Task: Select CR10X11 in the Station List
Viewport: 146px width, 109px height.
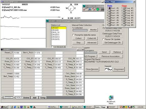Action: [x=59, y=35]
